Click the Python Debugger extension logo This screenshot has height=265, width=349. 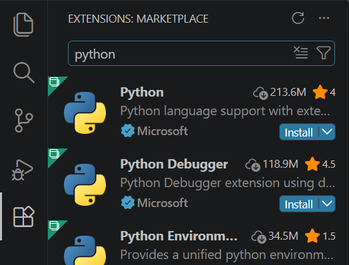click(x=85, y=184)
